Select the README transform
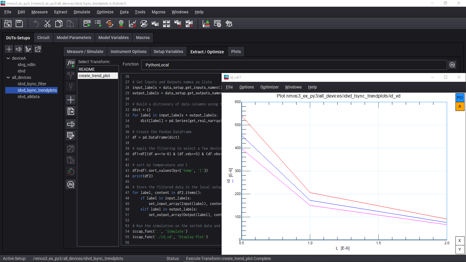The width and height of the screenshot is (466, 262). pyautogui.click(x=87, y=69)
